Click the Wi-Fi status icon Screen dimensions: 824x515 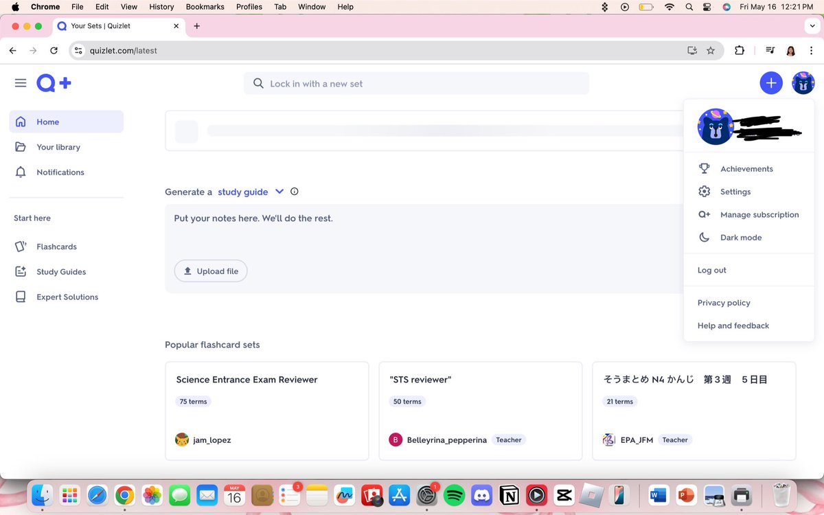point(669,7)
